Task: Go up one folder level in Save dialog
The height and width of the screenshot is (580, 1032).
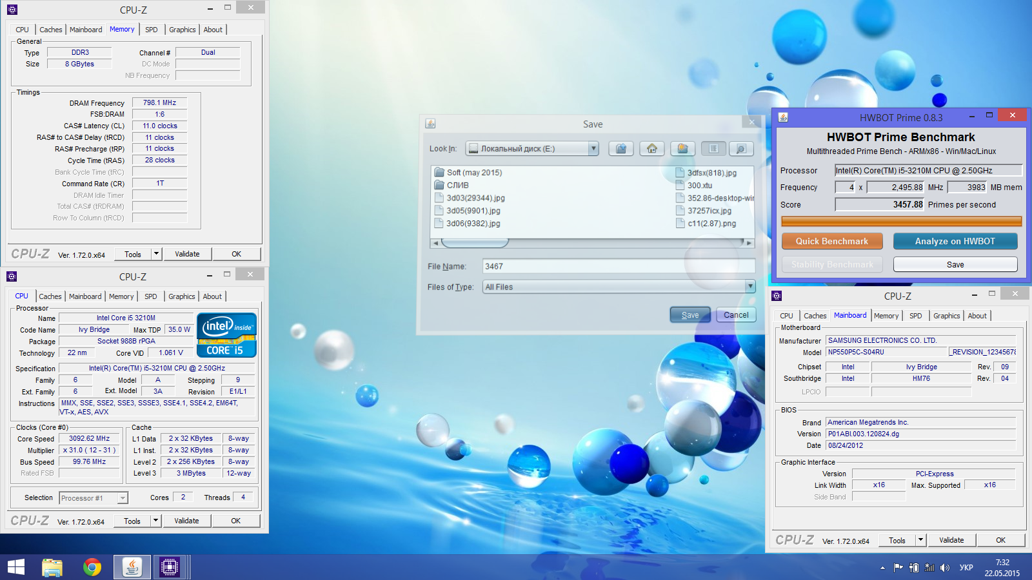Action: pyautogui.click(x=620, y=149)
